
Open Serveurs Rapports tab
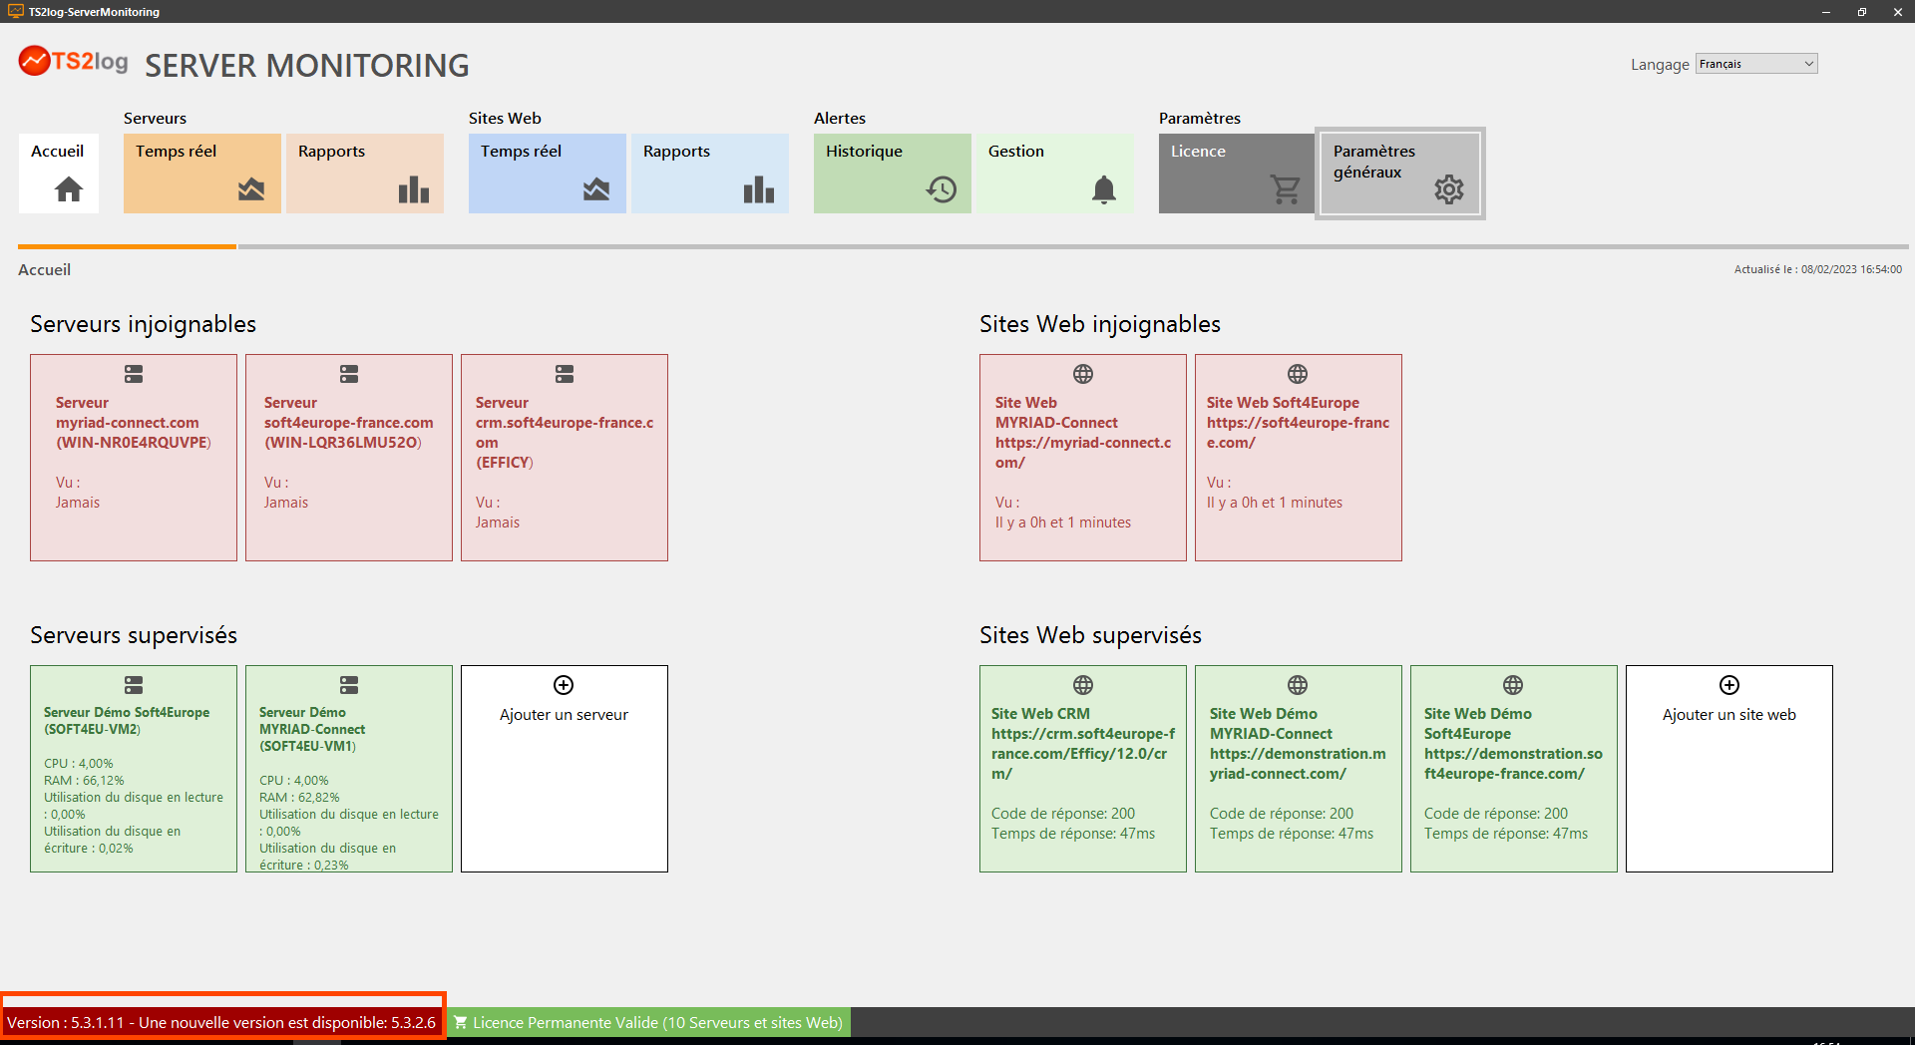tap(365, 174)
